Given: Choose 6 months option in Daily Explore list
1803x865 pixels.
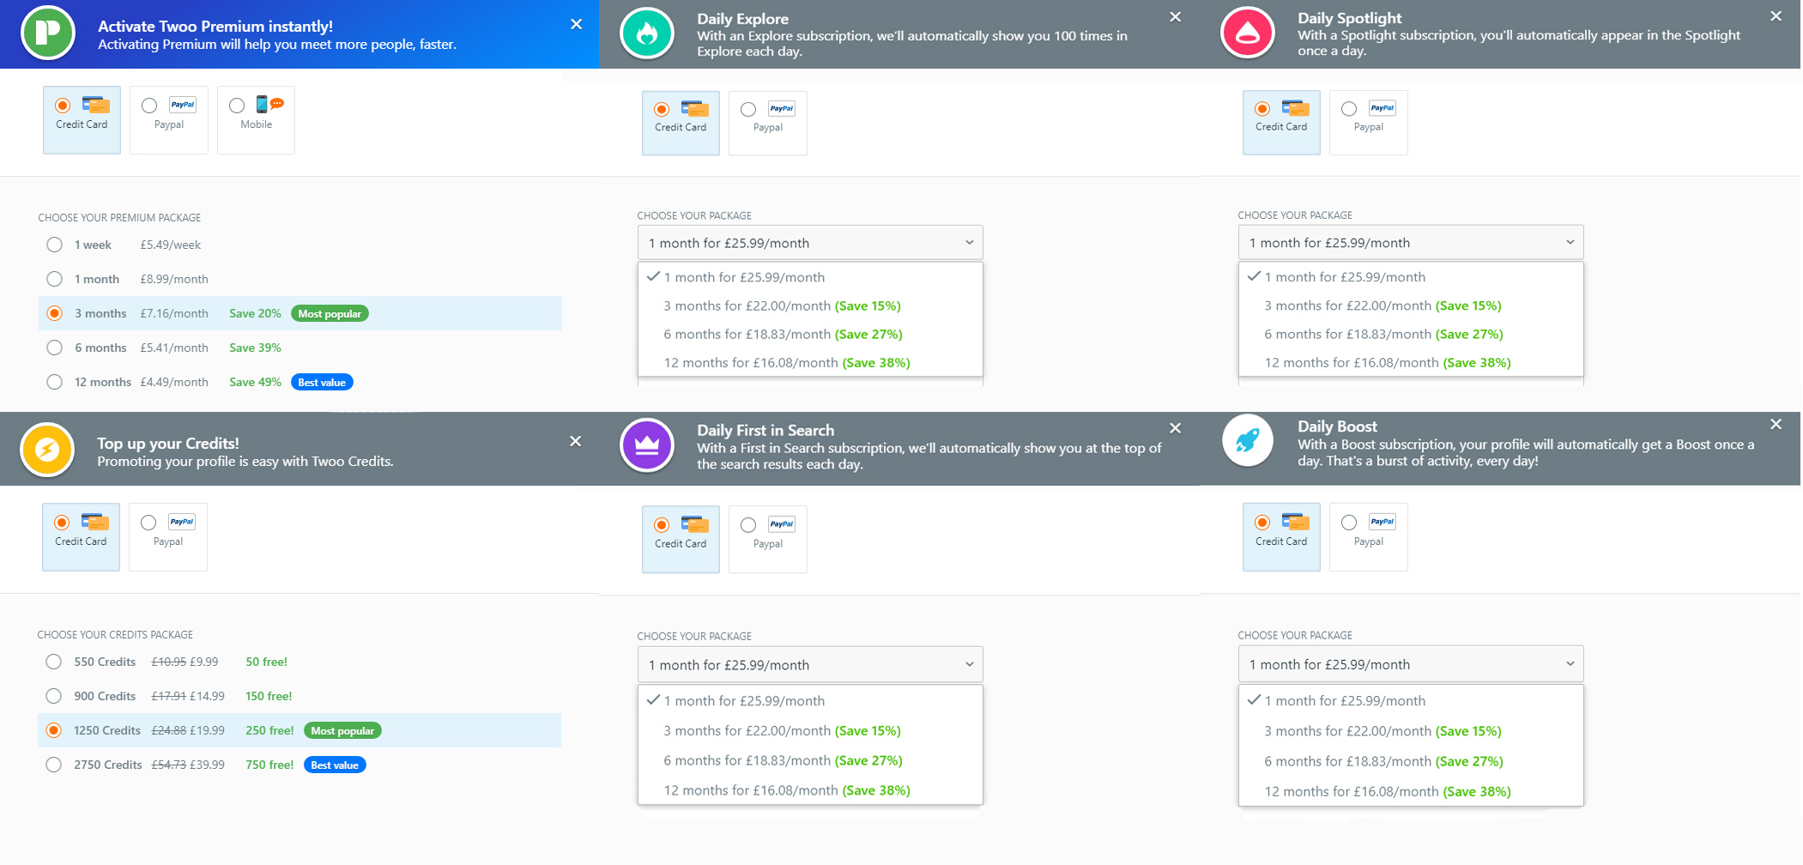Looking at the screenshot, I should (x=782, y=334).
